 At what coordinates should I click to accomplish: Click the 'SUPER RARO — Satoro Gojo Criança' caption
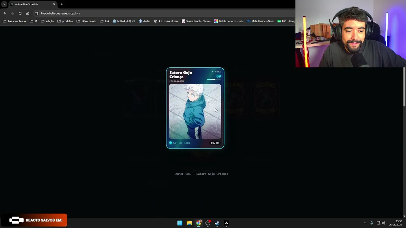[x=201, y=174]
